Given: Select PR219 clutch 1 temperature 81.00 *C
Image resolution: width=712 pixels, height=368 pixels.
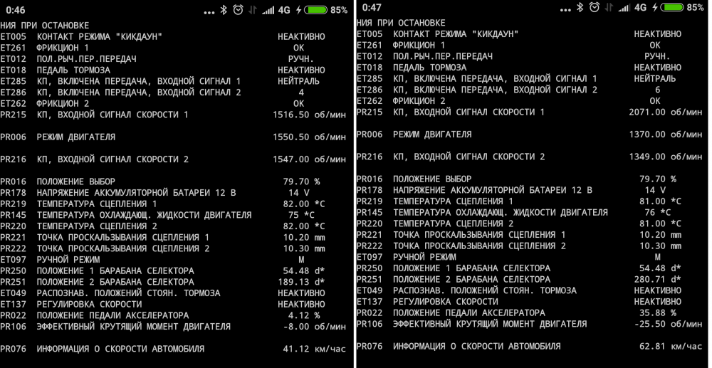Looking at the screenshot, I should tap(660, 201).
